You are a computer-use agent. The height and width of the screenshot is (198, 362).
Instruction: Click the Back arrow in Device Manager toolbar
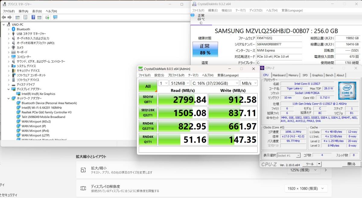pos(4,17)
